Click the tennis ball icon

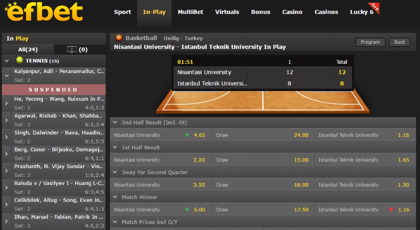20,60
